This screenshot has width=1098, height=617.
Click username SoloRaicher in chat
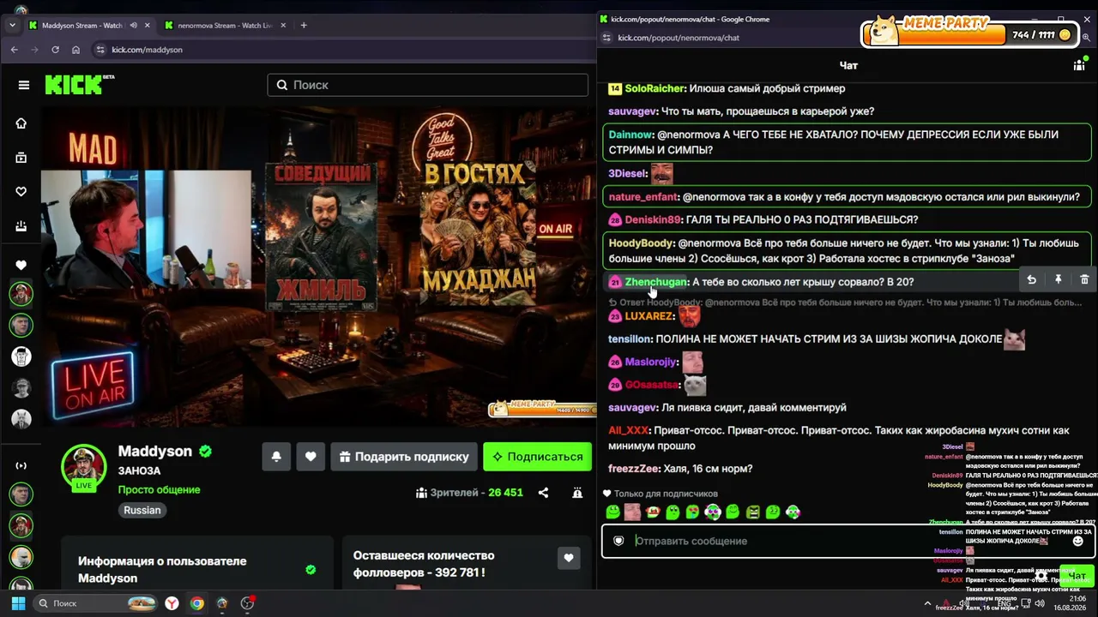(655, 88)
